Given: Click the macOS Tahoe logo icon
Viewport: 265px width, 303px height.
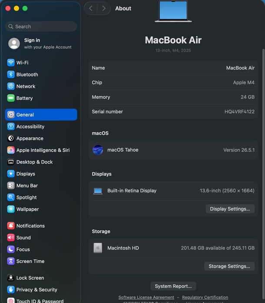Looking at the screenshot, I should tap(98, 150).
